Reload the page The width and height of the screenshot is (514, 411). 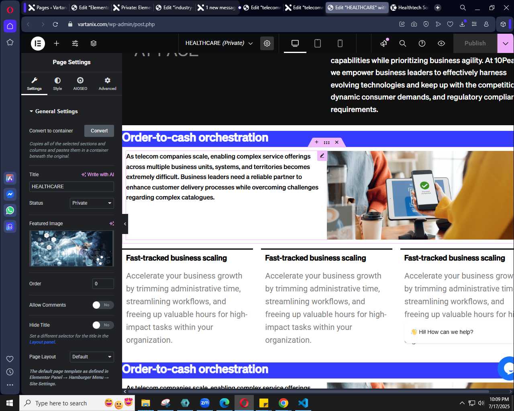55,24
